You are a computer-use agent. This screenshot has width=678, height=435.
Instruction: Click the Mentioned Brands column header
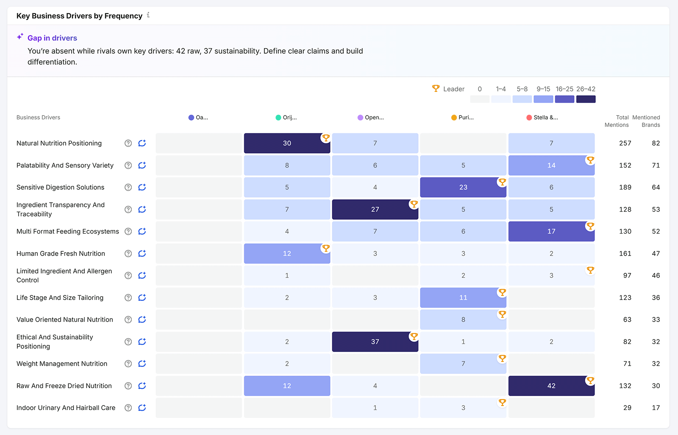click(x=646, y=121)
